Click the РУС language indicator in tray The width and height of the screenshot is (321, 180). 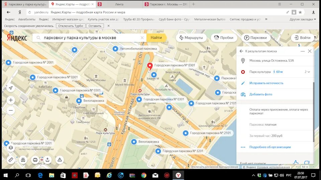click(x=289, y=175)
